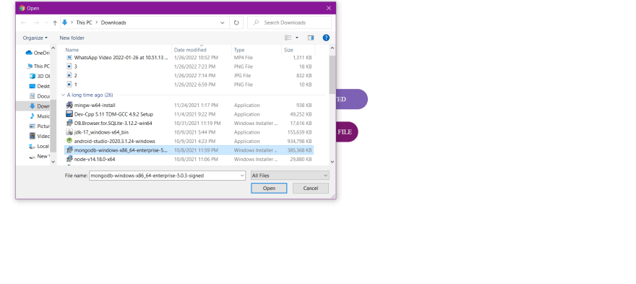Select the JPG file named 2
636x284 pixels.
[189, 75]
